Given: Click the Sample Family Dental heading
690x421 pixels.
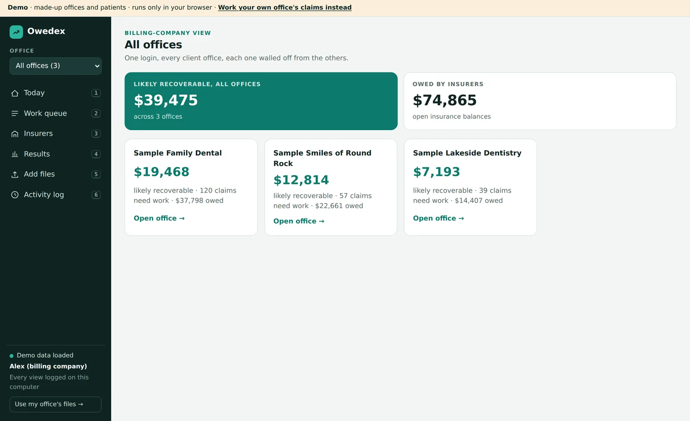Looking at the screenshot, I should (178, 153).
